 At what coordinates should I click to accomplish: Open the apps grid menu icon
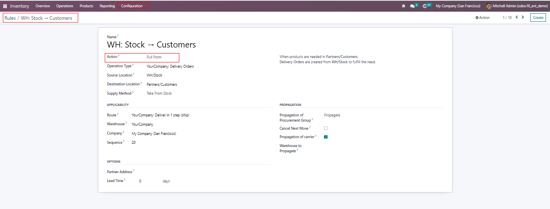pyautogui.click(x=5, y=6)
